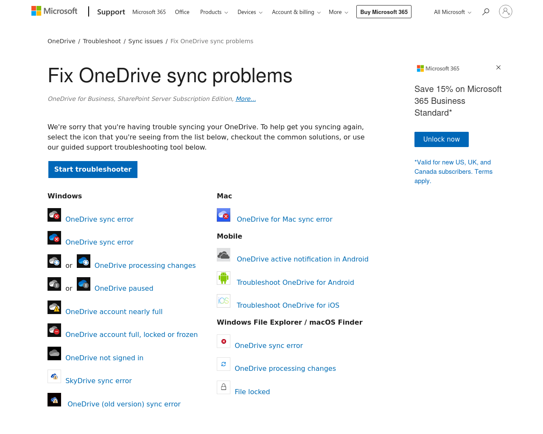Click the Microsoft 365 logo in promo

438,68
